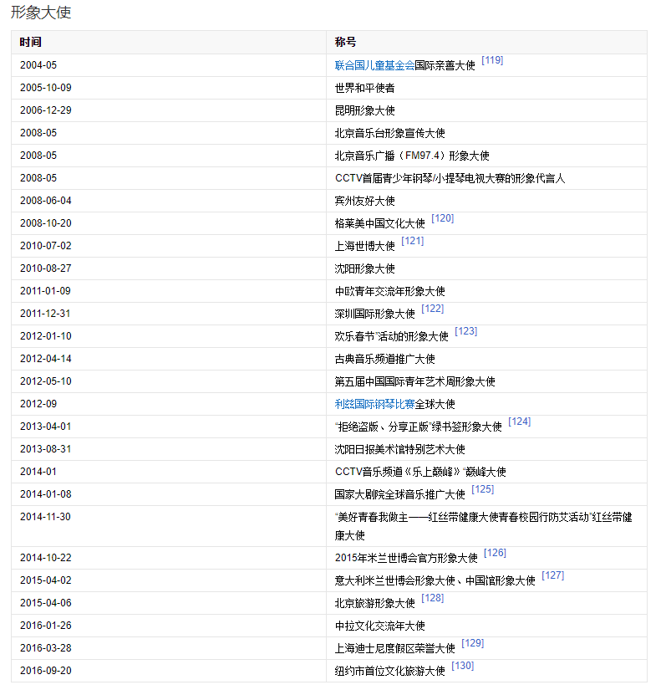Click footnote [128] next to 北京旅游形象大使

(x=433, y=598)
